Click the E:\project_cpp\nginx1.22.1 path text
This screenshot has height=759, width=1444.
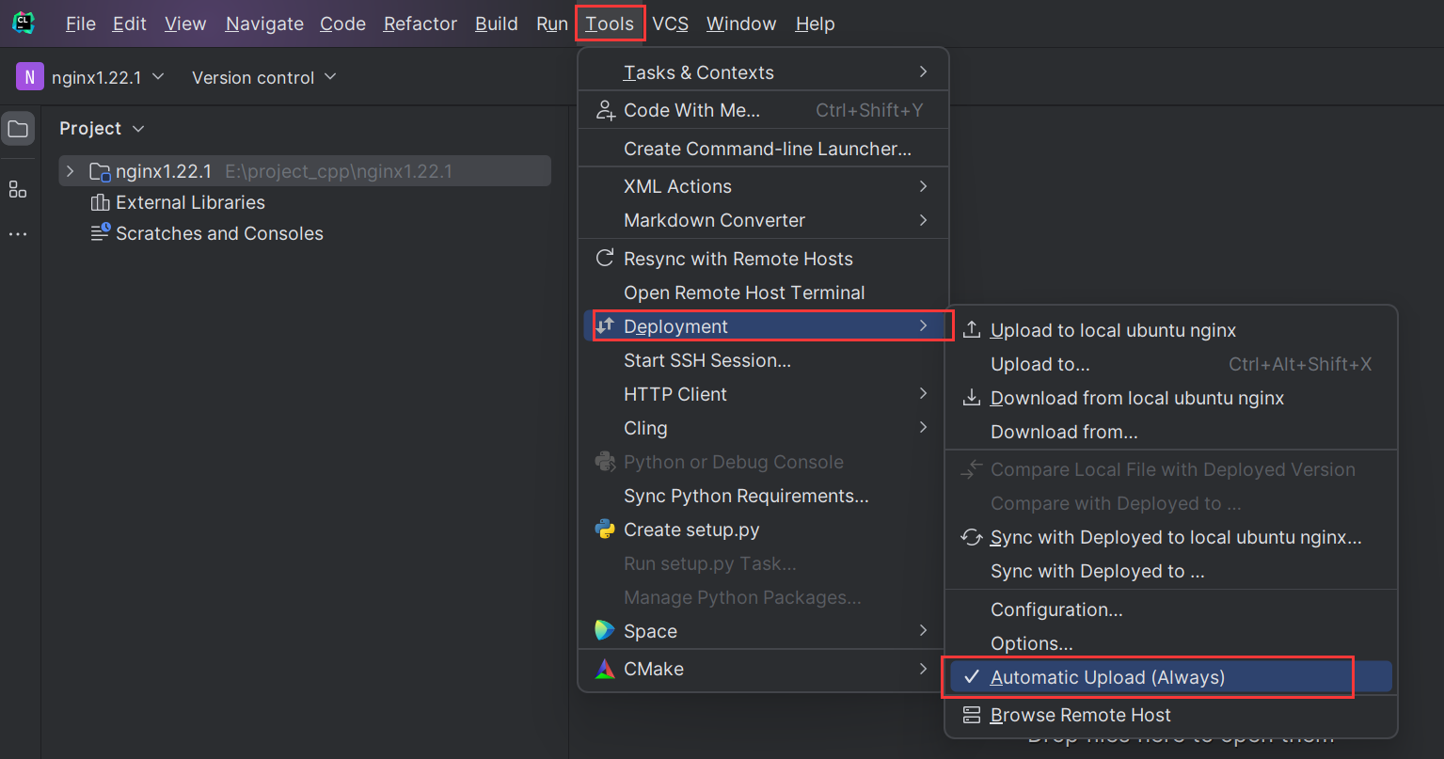coord(339,171)
